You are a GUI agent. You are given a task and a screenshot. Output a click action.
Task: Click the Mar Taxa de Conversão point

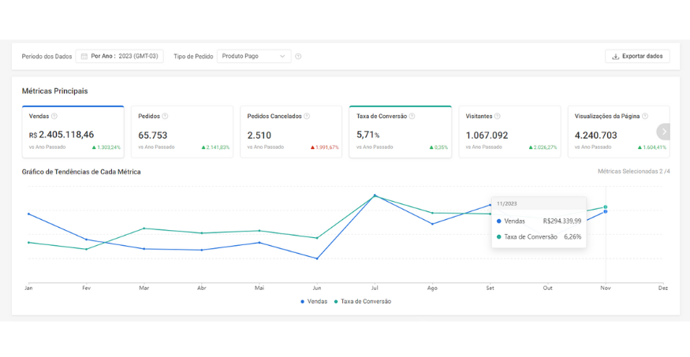tap(144, 229)
